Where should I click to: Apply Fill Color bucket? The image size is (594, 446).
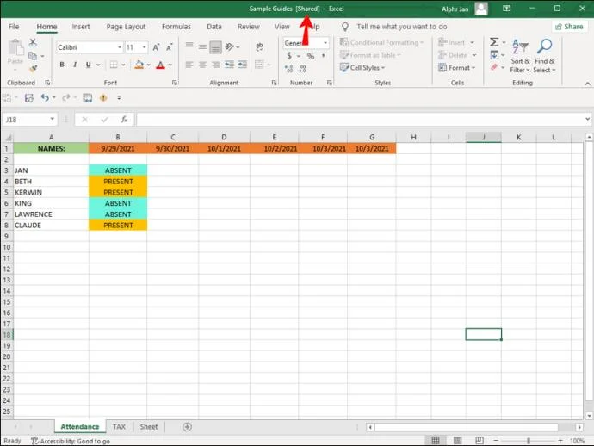(139, 65)
